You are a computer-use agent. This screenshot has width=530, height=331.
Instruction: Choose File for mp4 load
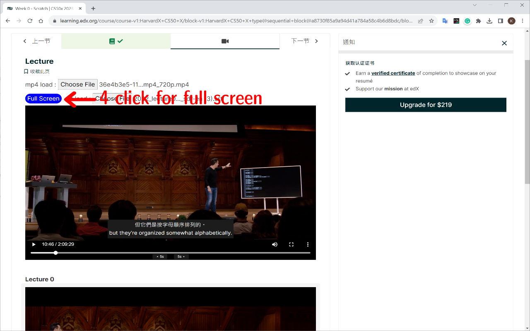point(78,84)
